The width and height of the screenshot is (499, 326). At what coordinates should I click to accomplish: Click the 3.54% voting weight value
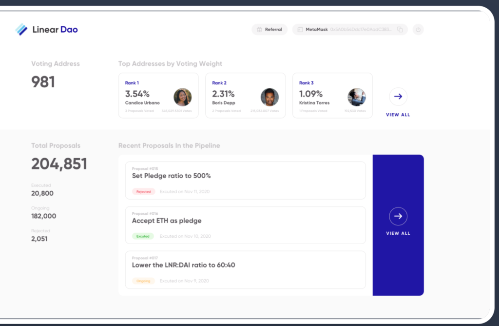click(x=137, y=94)
